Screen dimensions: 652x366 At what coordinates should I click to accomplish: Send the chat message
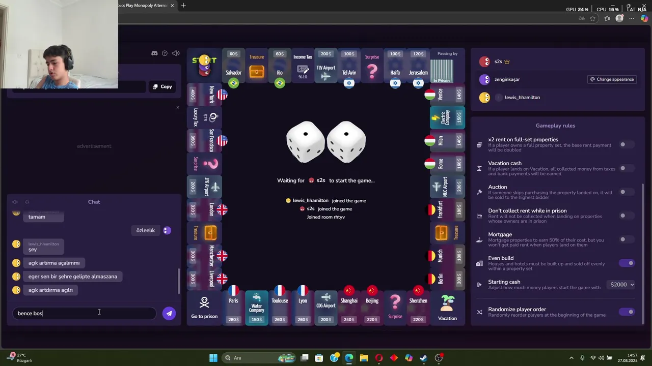coord(169,313)
